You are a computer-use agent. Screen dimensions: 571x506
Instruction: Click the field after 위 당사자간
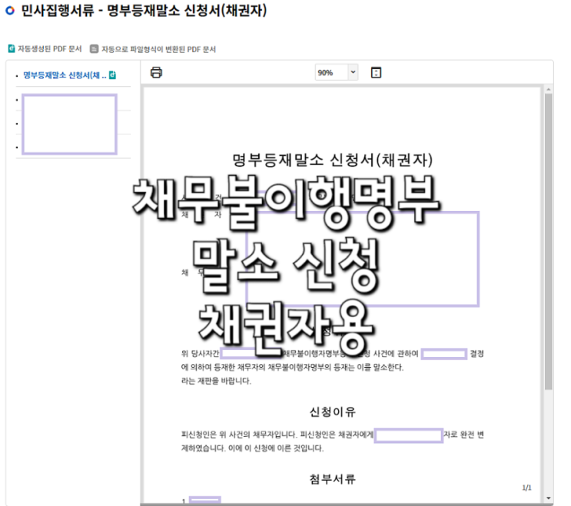pos(251,353)
